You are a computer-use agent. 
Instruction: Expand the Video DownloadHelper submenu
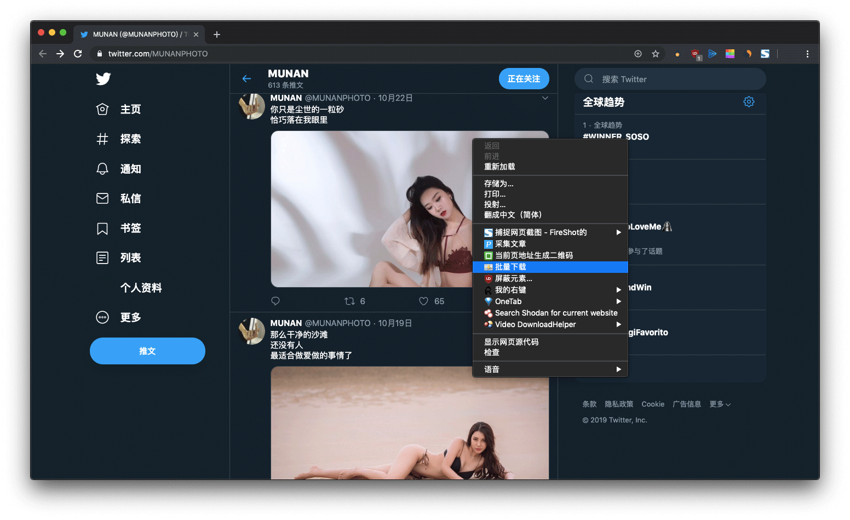619,324
